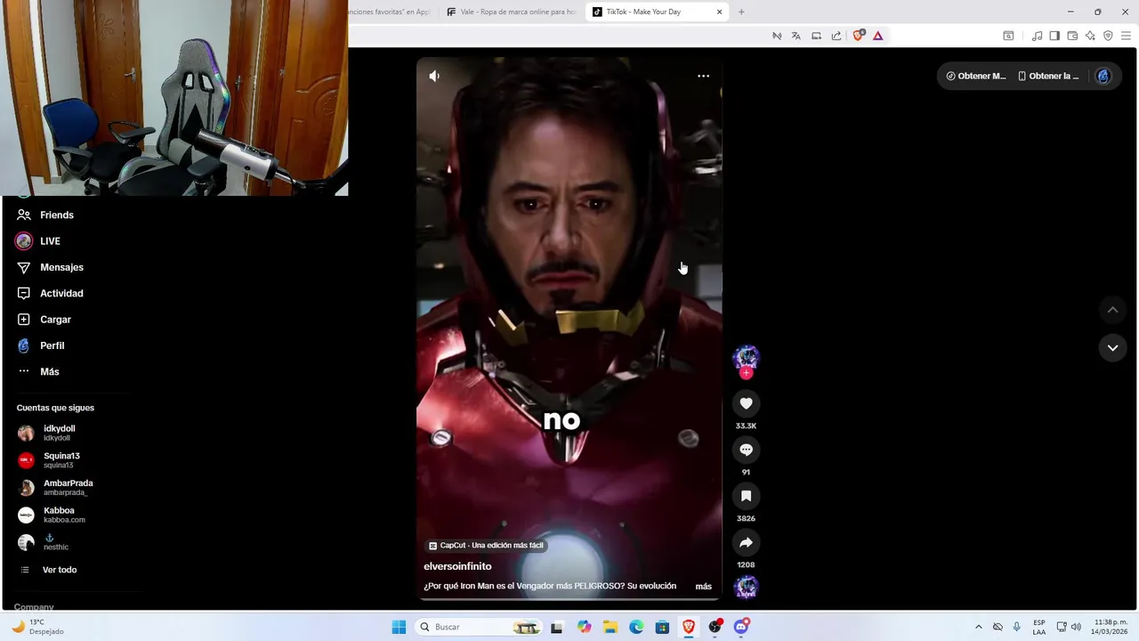Go to next video with down chevron
The height and width of the screenshot is (641, 1139).
coord(1112,347)
